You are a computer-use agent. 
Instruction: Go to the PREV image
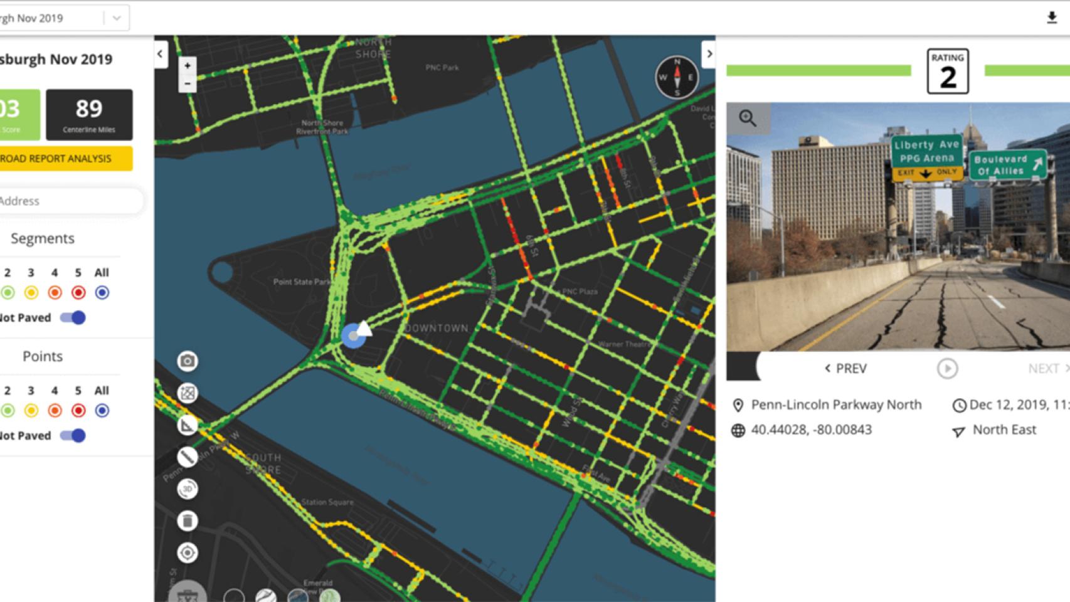[x=845, y=369]
